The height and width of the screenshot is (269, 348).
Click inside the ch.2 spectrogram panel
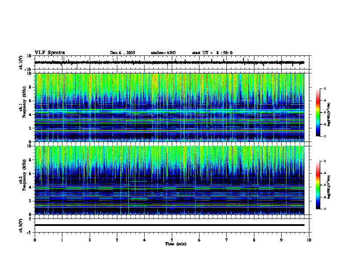[169, 180]
